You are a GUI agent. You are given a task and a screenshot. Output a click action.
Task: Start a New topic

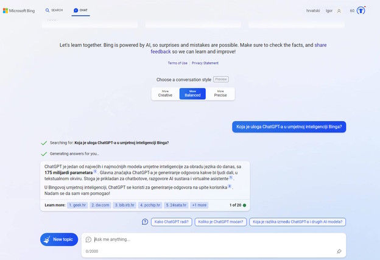click(59, 239)
